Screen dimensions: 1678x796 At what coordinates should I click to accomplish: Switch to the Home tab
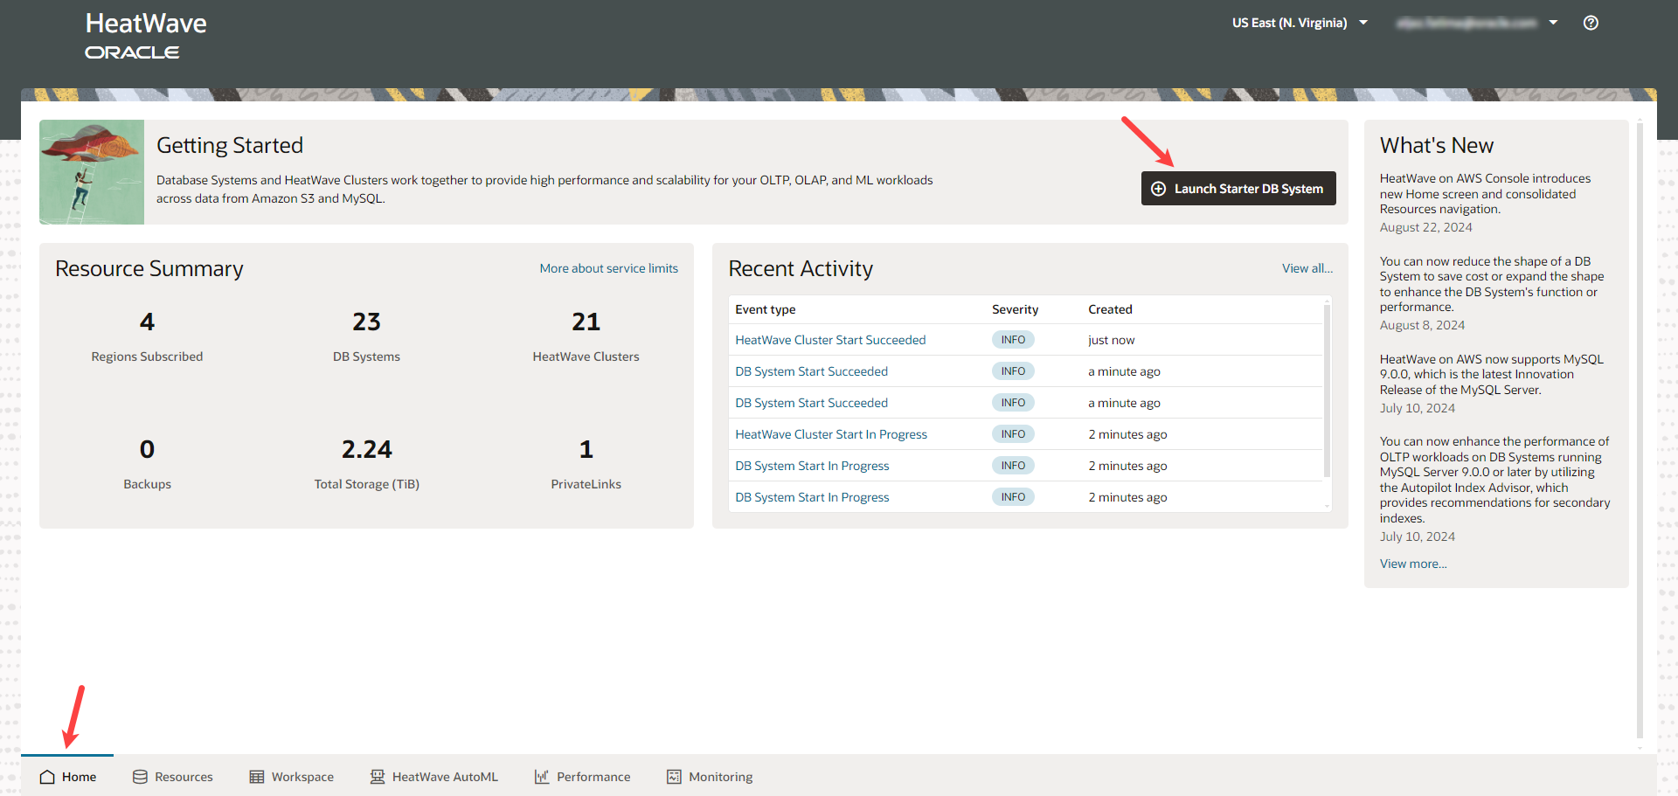(x=67, y=776)
